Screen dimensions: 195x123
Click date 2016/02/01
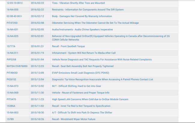[37, 36]
